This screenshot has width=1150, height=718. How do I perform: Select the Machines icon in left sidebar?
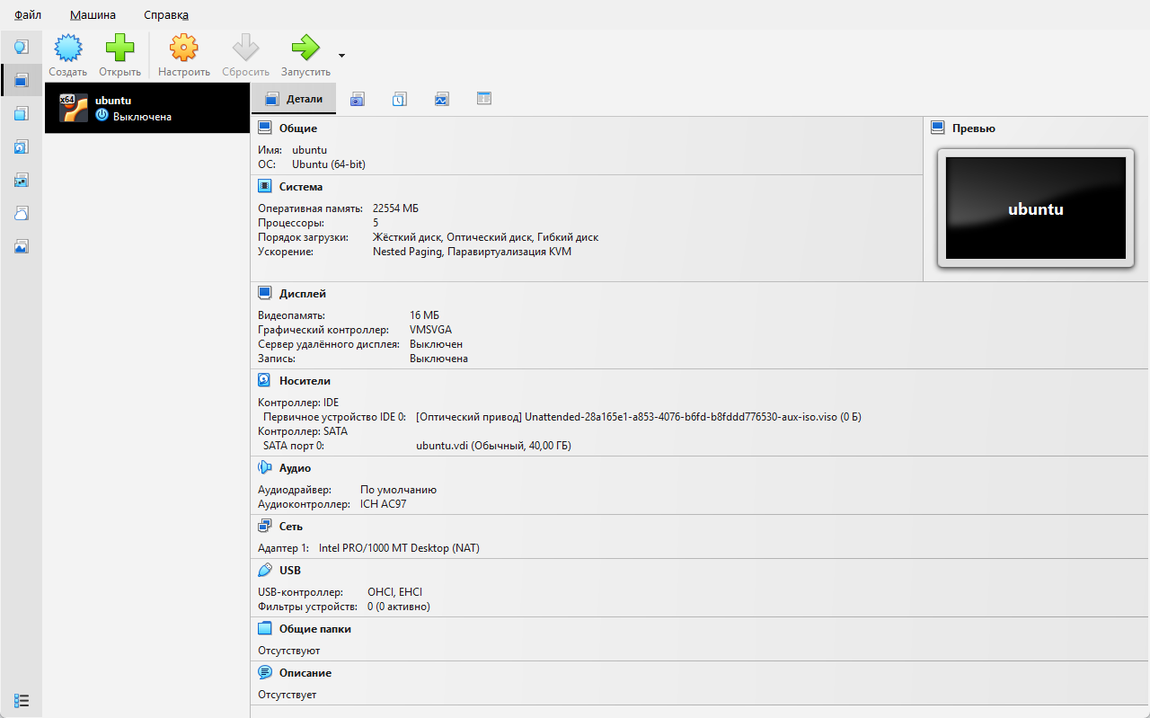tap(22, 80)
